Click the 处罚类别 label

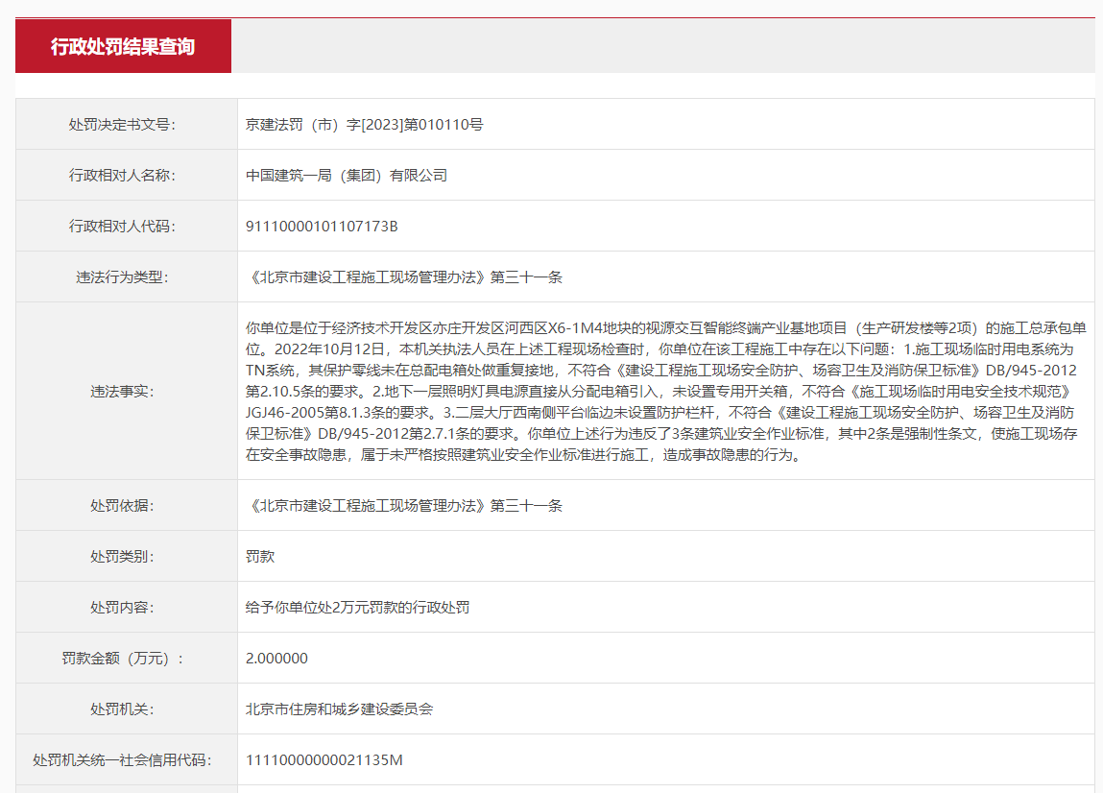pos(123,556)
